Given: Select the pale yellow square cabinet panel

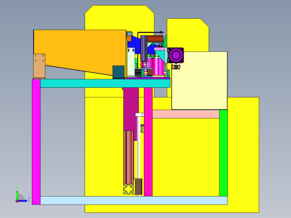Looking at the screenshot, I should tap(199, 80).
